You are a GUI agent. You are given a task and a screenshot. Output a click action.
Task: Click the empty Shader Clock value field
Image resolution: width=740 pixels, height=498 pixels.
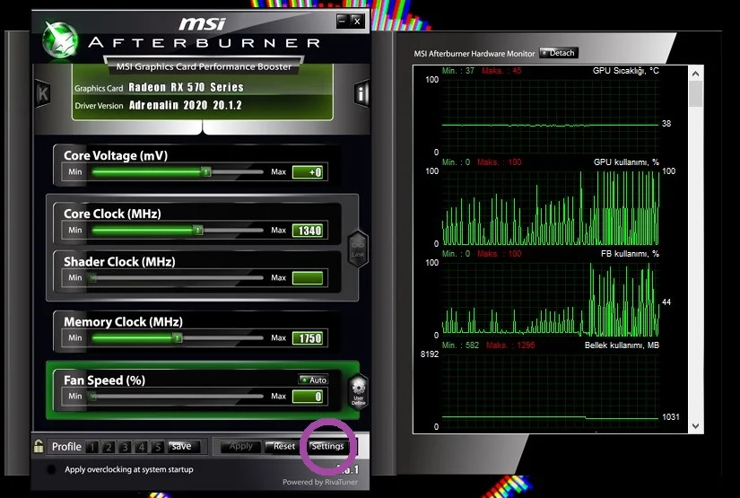[x=308, y=278]
